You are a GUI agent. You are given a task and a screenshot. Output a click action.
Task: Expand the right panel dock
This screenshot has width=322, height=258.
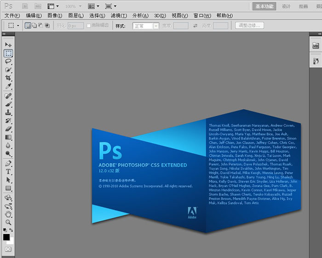pyautogui.click(x=320, y=34)
